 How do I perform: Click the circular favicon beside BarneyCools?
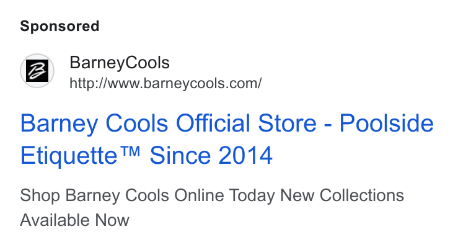coord(37,71)
